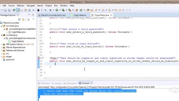The height and width of the screenshot is (101, 179).
Task: Open the Refactor menu
Action: click(x=21, y=6)
